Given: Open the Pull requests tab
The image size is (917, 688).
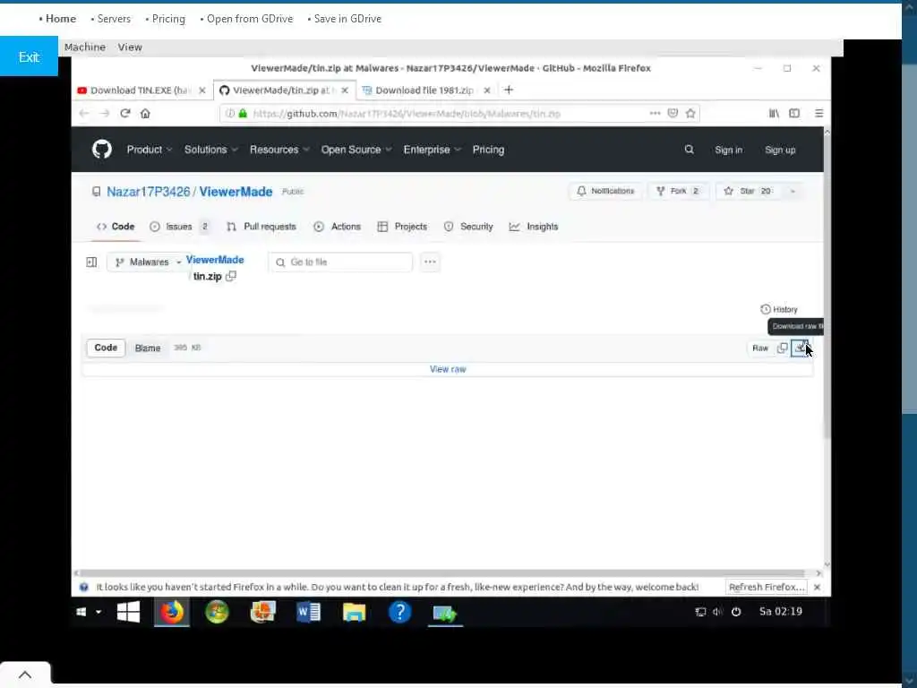Looking at the screenshot, I should coord(261,227).
